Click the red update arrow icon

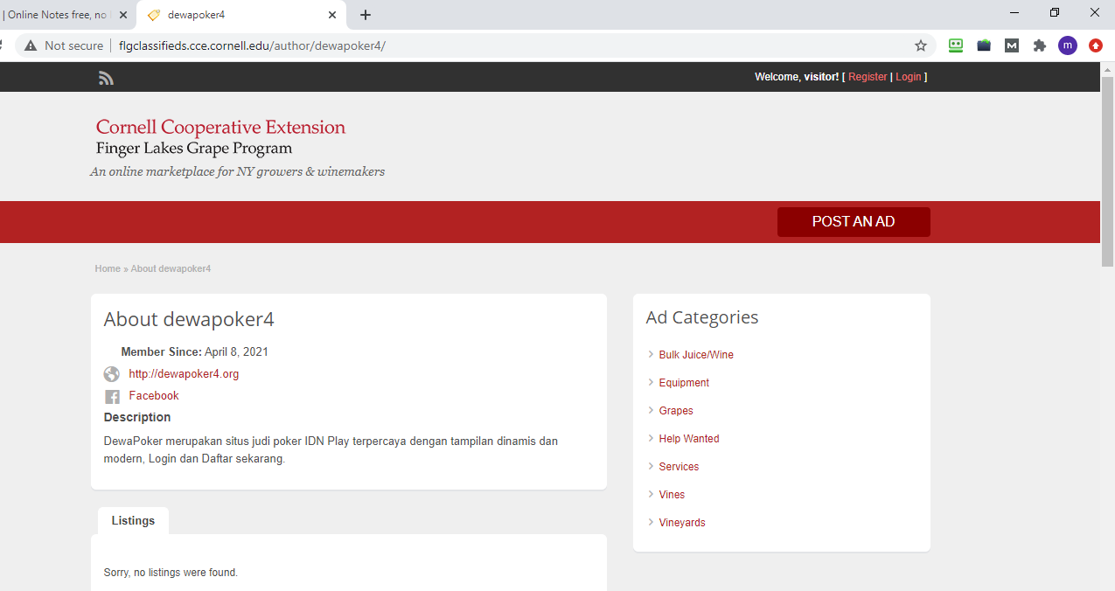1095,45
